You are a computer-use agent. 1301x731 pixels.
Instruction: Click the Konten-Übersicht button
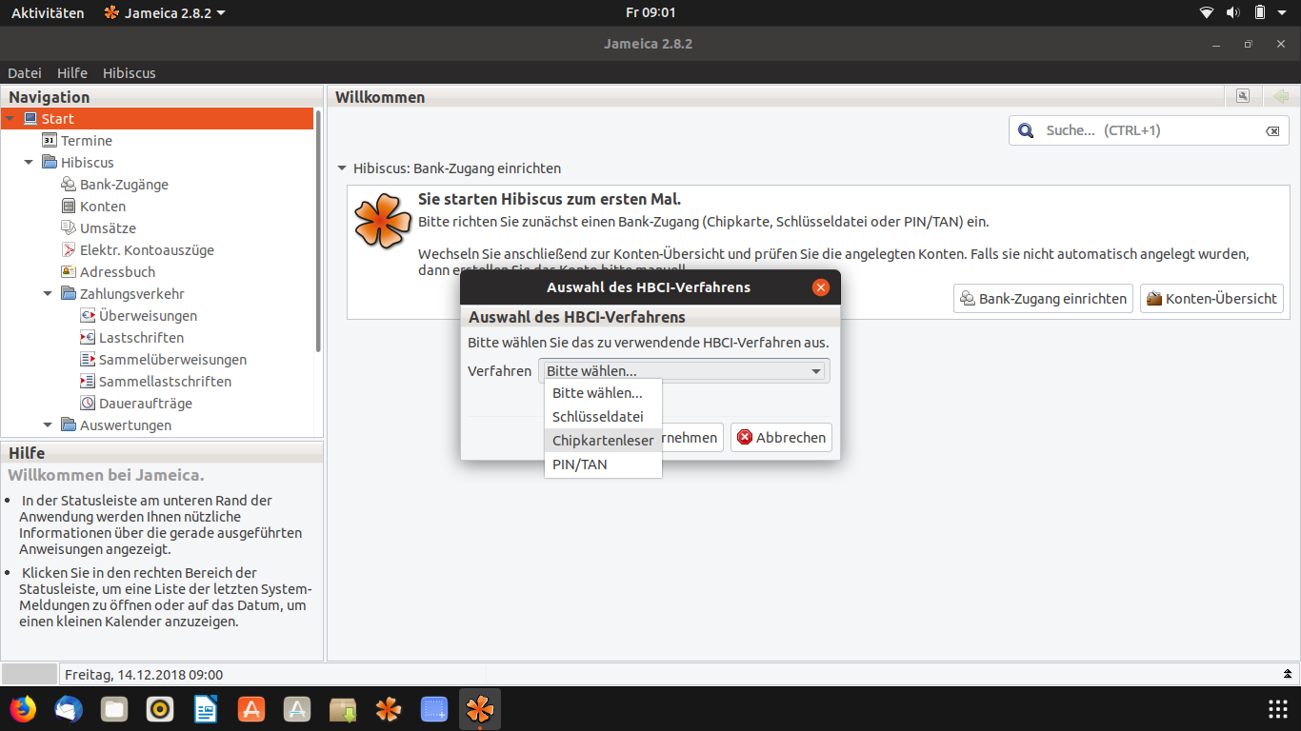(x=1211, y=298)
